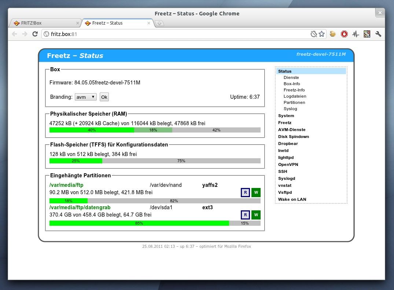Click the AdBlock stop-hand extension icon
The width and height of the screenshot is (394, 290).
[x=344, y=34]
